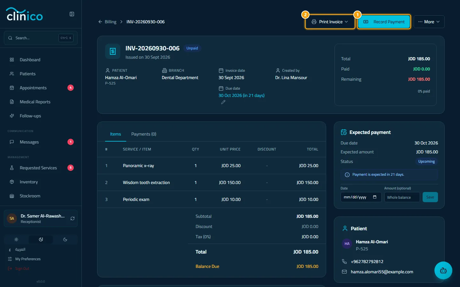The image size is (460, 287).
Task: Click the 30 Oct 2026 due date text
Action: tap(241, 95)
